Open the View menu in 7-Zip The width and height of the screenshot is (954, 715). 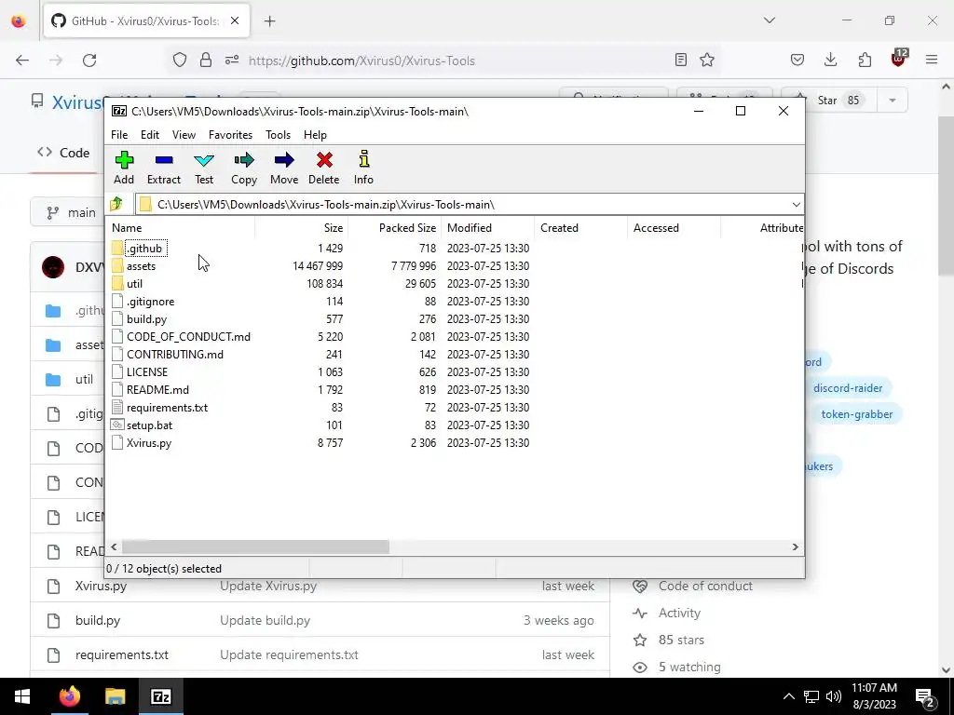pos(184,135)
